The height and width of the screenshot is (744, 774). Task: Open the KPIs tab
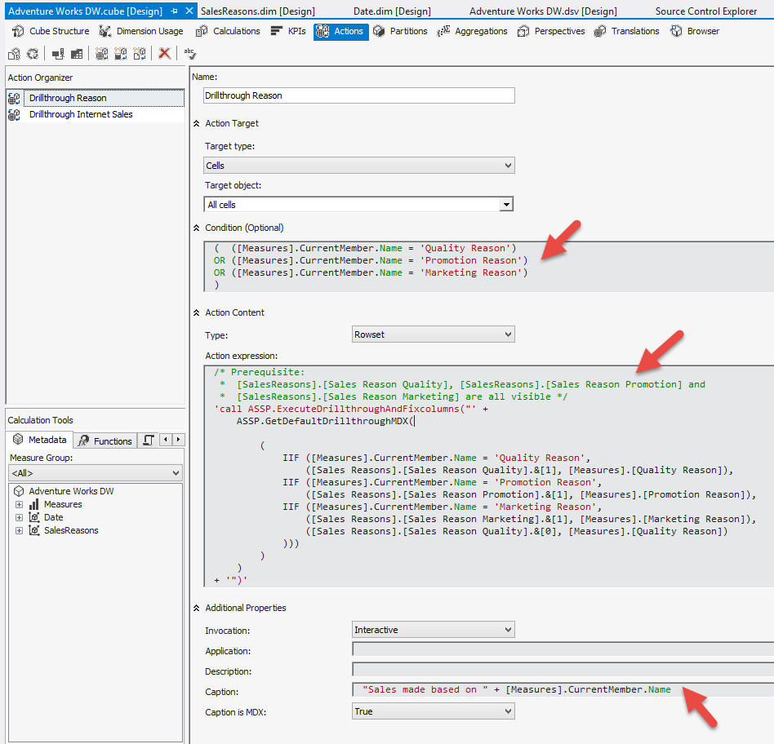point(288,31)
